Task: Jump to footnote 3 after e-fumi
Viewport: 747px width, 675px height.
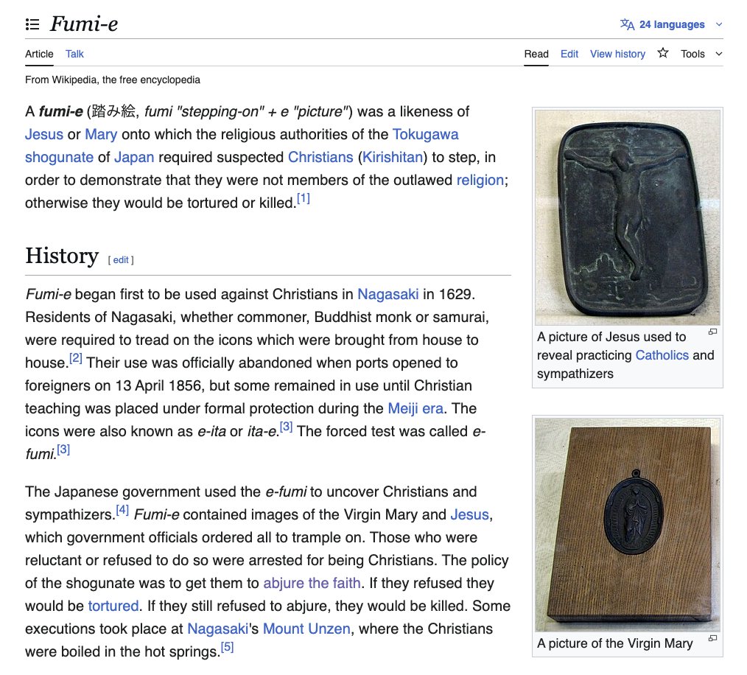Action: point(63,450)
